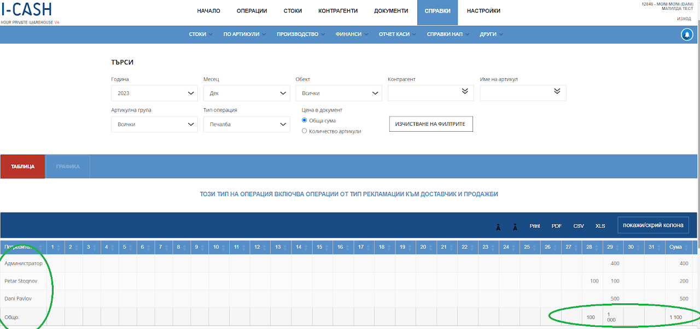Click the Dani Pavlov row name
The height and width of the screenshot is (329, 700).
pyautogui.click(x=19, y=298)
